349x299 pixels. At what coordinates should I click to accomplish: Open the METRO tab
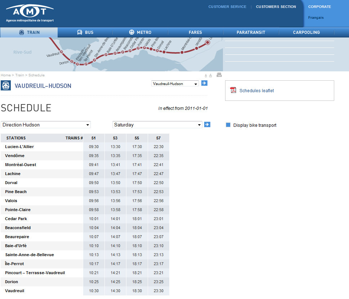click(140, 32)
